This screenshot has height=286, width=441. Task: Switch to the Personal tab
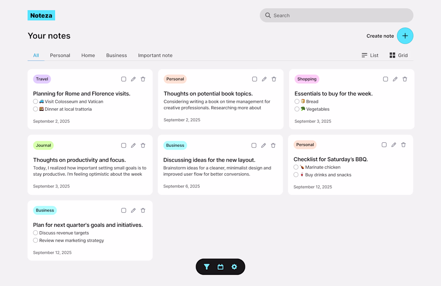(60, 55)
